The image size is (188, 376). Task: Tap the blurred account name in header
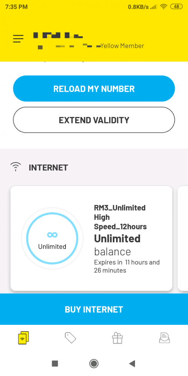tap(58, 36)
